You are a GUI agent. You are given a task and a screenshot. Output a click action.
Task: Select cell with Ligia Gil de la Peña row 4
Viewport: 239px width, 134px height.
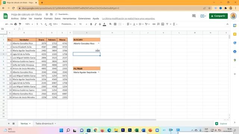24,54
